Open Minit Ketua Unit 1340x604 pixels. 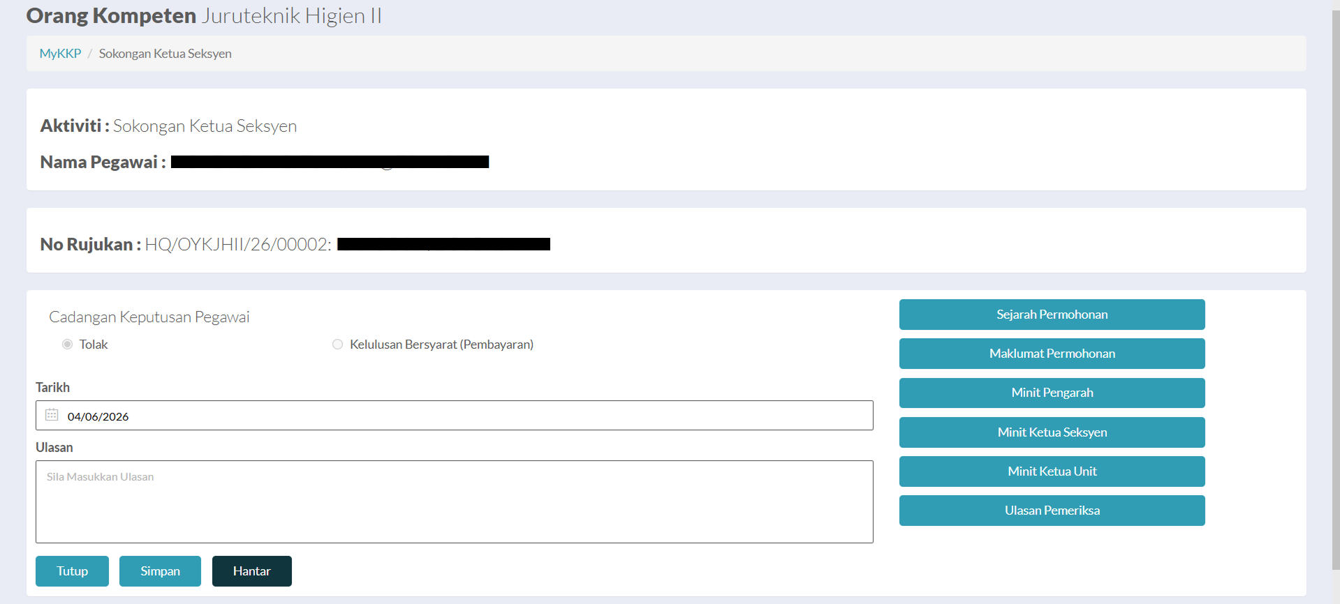point(1052,471)
